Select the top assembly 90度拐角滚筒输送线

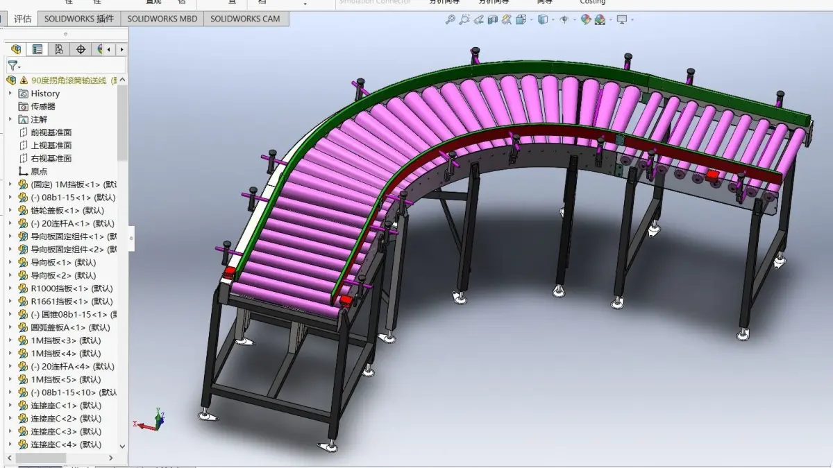point(69,80)
